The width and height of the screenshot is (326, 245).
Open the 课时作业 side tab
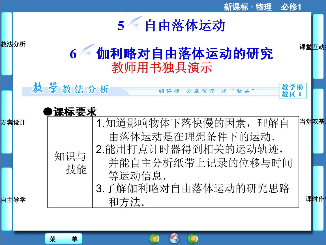coord(318,199)
